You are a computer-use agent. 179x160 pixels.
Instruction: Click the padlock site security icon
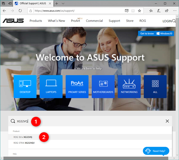point(31,11)
